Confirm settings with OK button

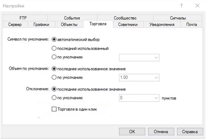[x=132, y=132]
